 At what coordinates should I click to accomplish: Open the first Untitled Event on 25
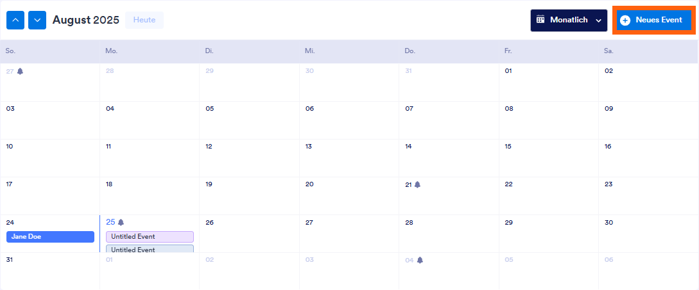coord(150,237)
